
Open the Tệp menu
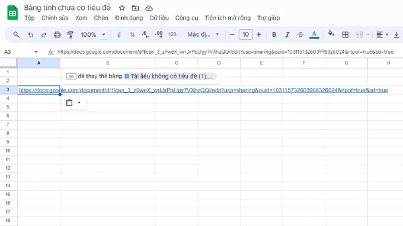[30, 18]
